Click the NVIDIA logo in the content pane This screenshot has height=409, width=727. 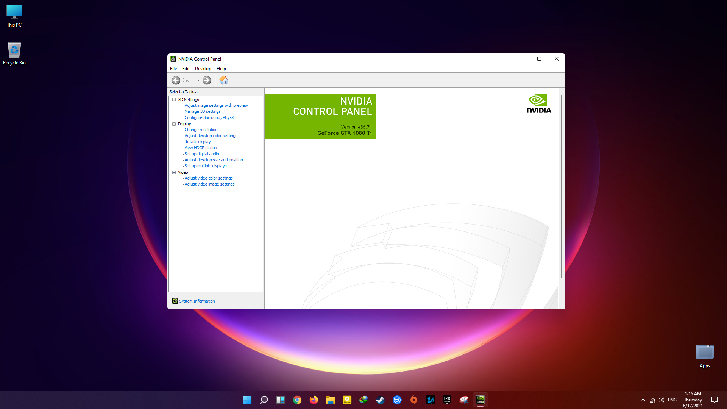click(540, 104)
